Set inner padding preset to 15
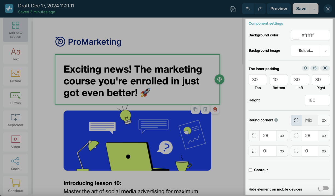The width and height of the screenshot is (335, 196). (x=315, y=68)
